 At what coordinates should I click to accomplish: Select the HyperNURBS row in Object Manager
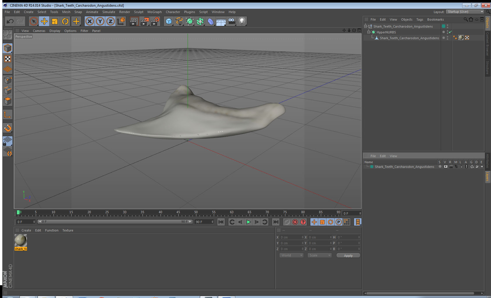(x=386, y=32)
